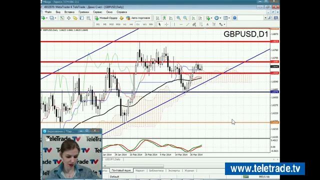Select the W1 timeframe
This screenshot has height=180, width=320.
point(144,24)
